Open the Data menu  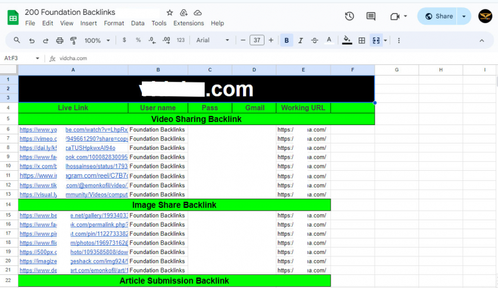pos(138,23)
